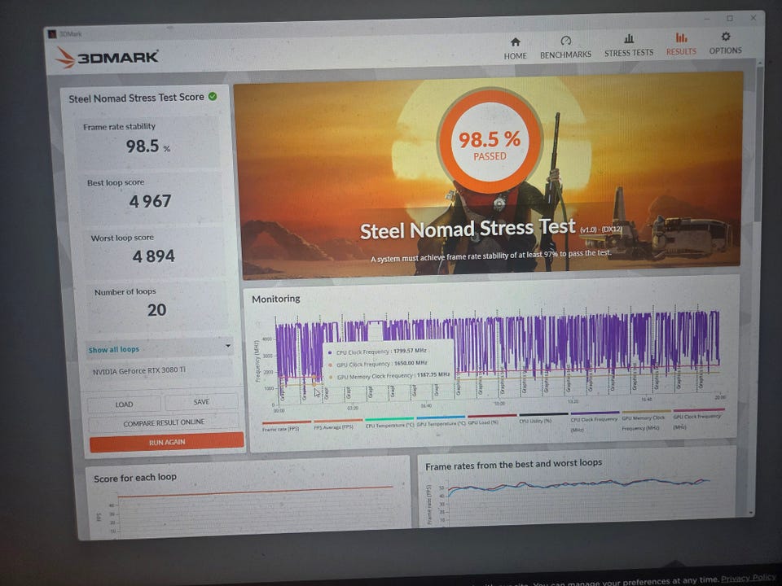782x586 pixels.
Task: Click the Best loop score 4 967
Action: [x=150, y=201]
